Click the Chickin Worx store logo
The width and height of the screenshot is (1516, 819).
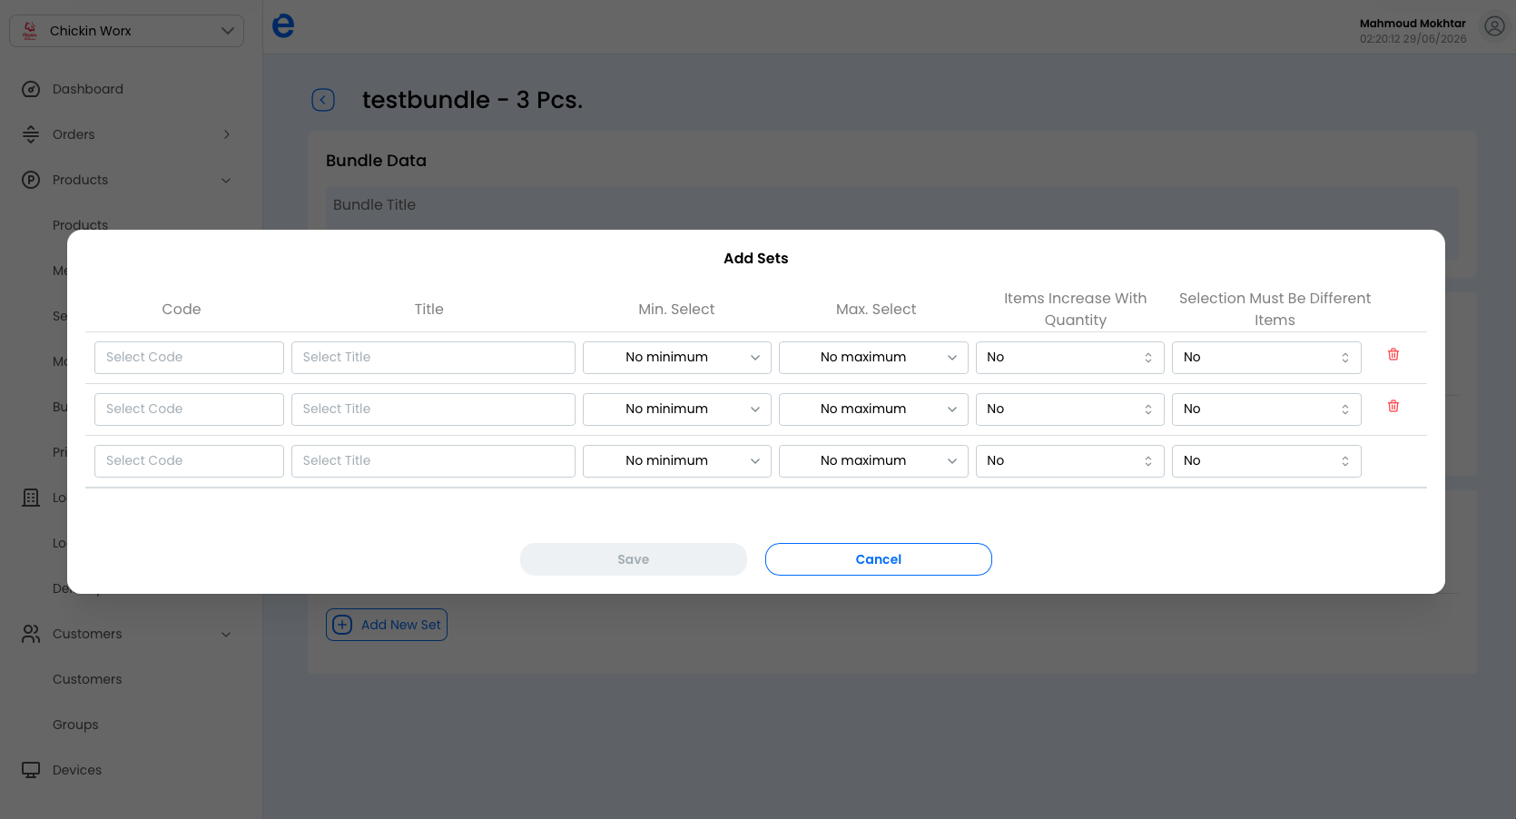[30, 31]
